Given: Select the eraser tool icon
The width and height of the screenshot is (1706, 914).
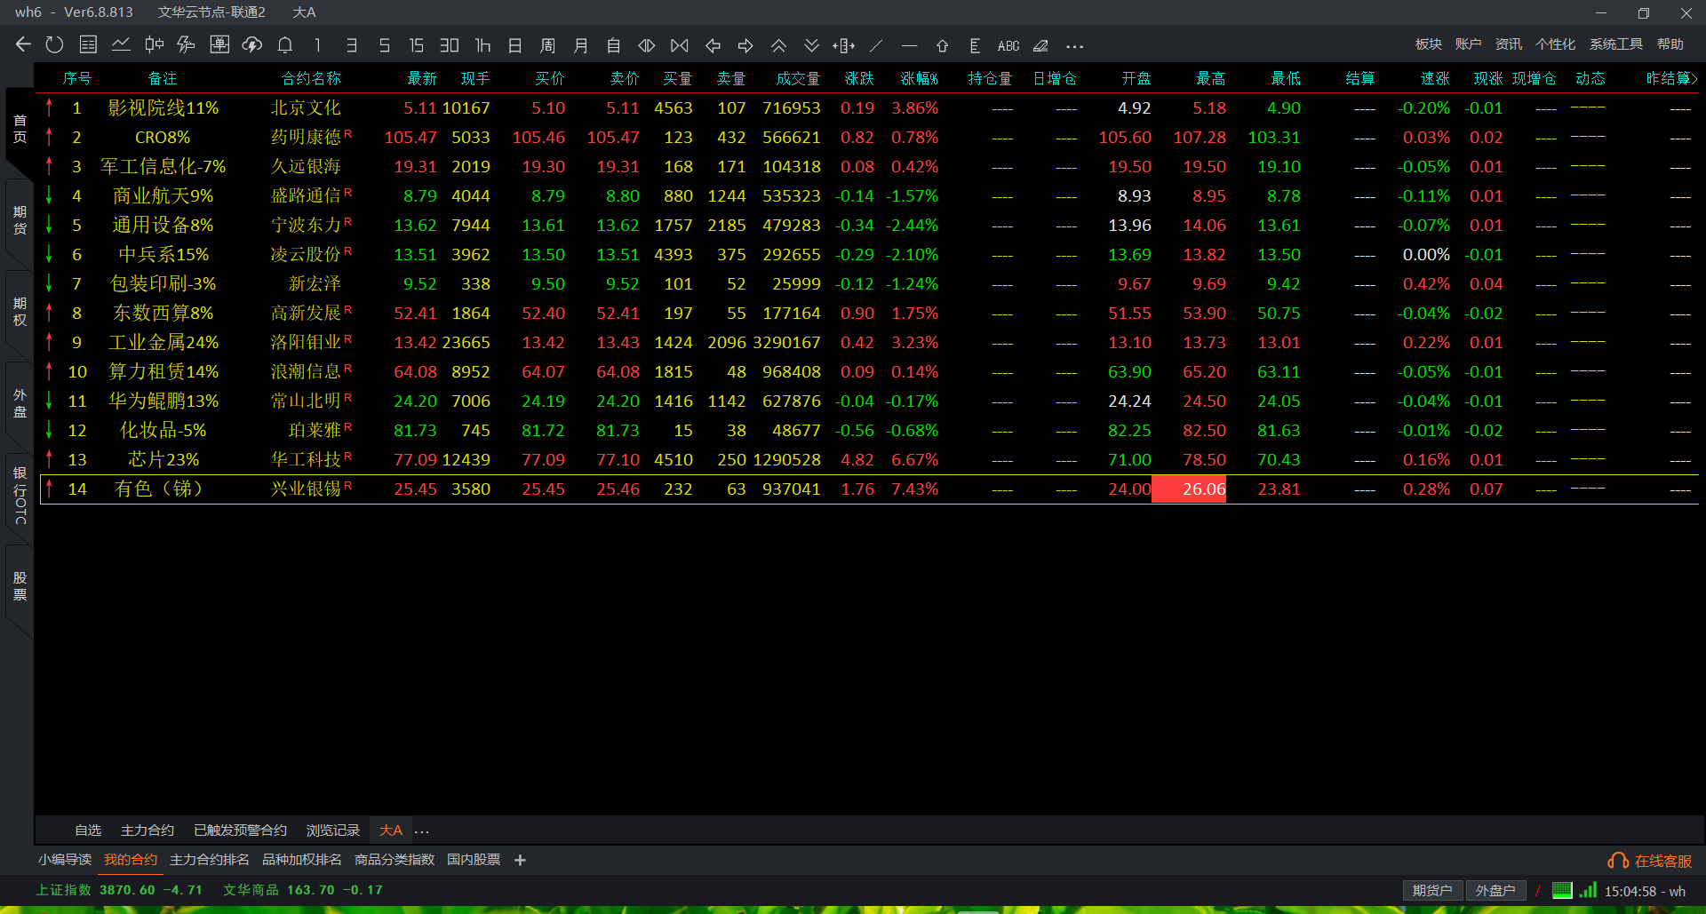Looking at the screenshot, I should (1041, 45).
